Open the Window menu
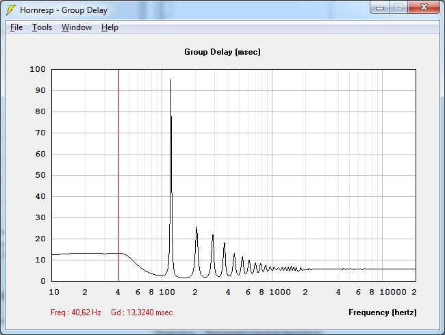Screen dimensions: 445x335 (77, 27)
